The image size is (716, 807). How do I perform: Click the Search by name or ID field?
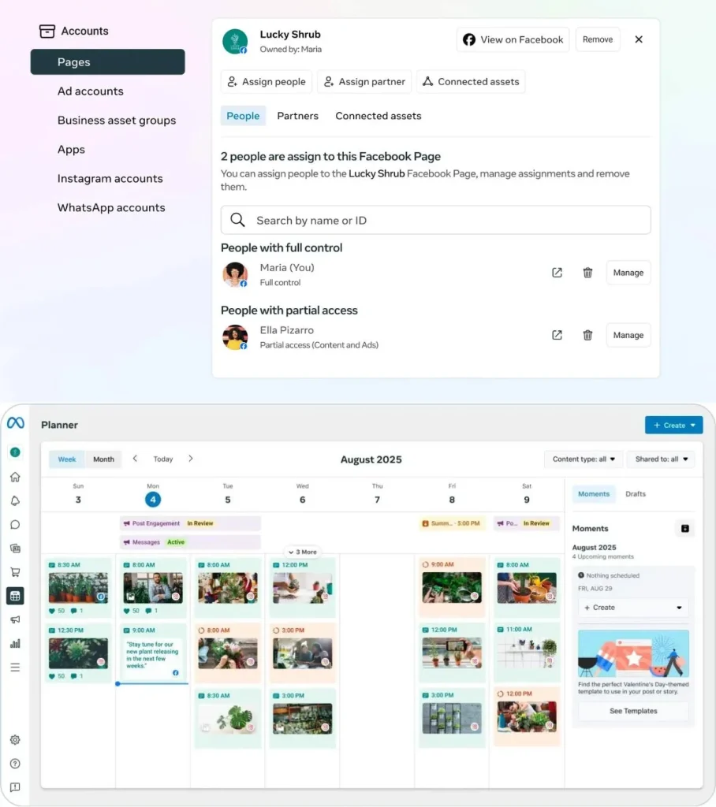point(436,221)
